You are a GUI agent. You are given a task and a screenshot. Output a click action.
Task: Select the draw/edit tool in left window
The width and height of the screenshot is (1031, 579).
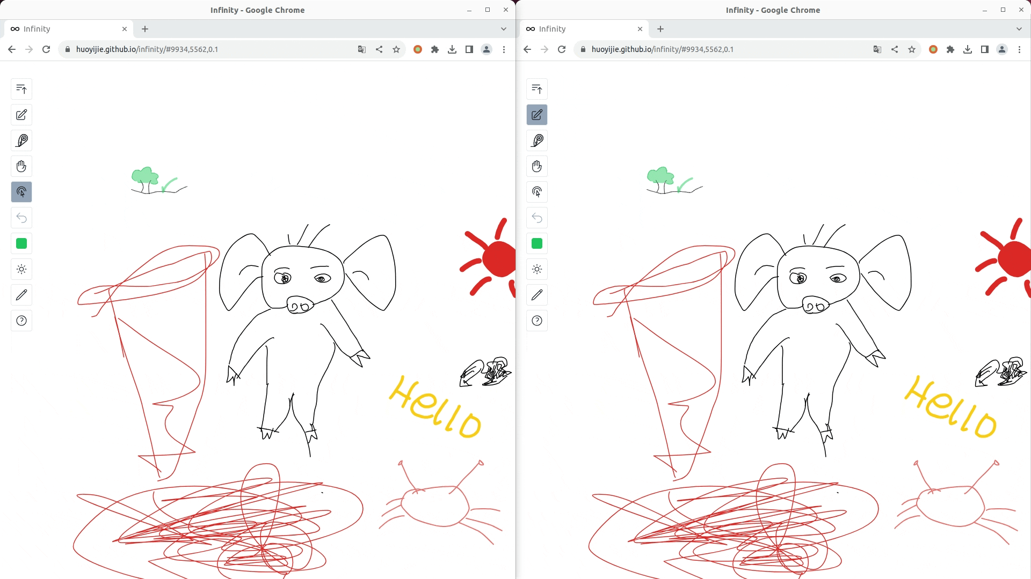(21, 115)
